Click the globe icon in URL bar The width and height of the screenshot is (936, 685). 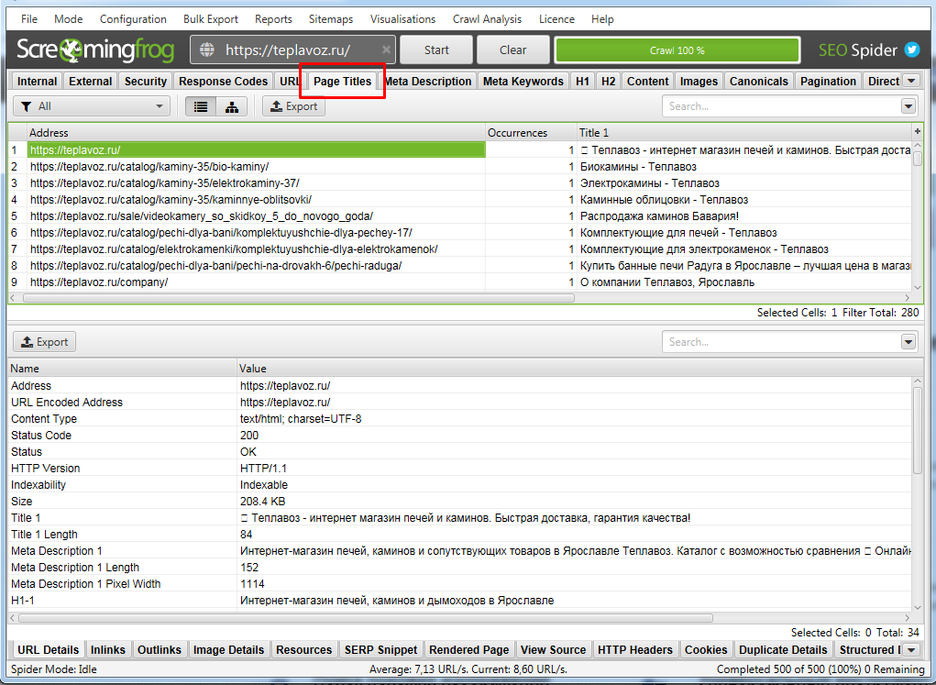click(x=206, y=50)
